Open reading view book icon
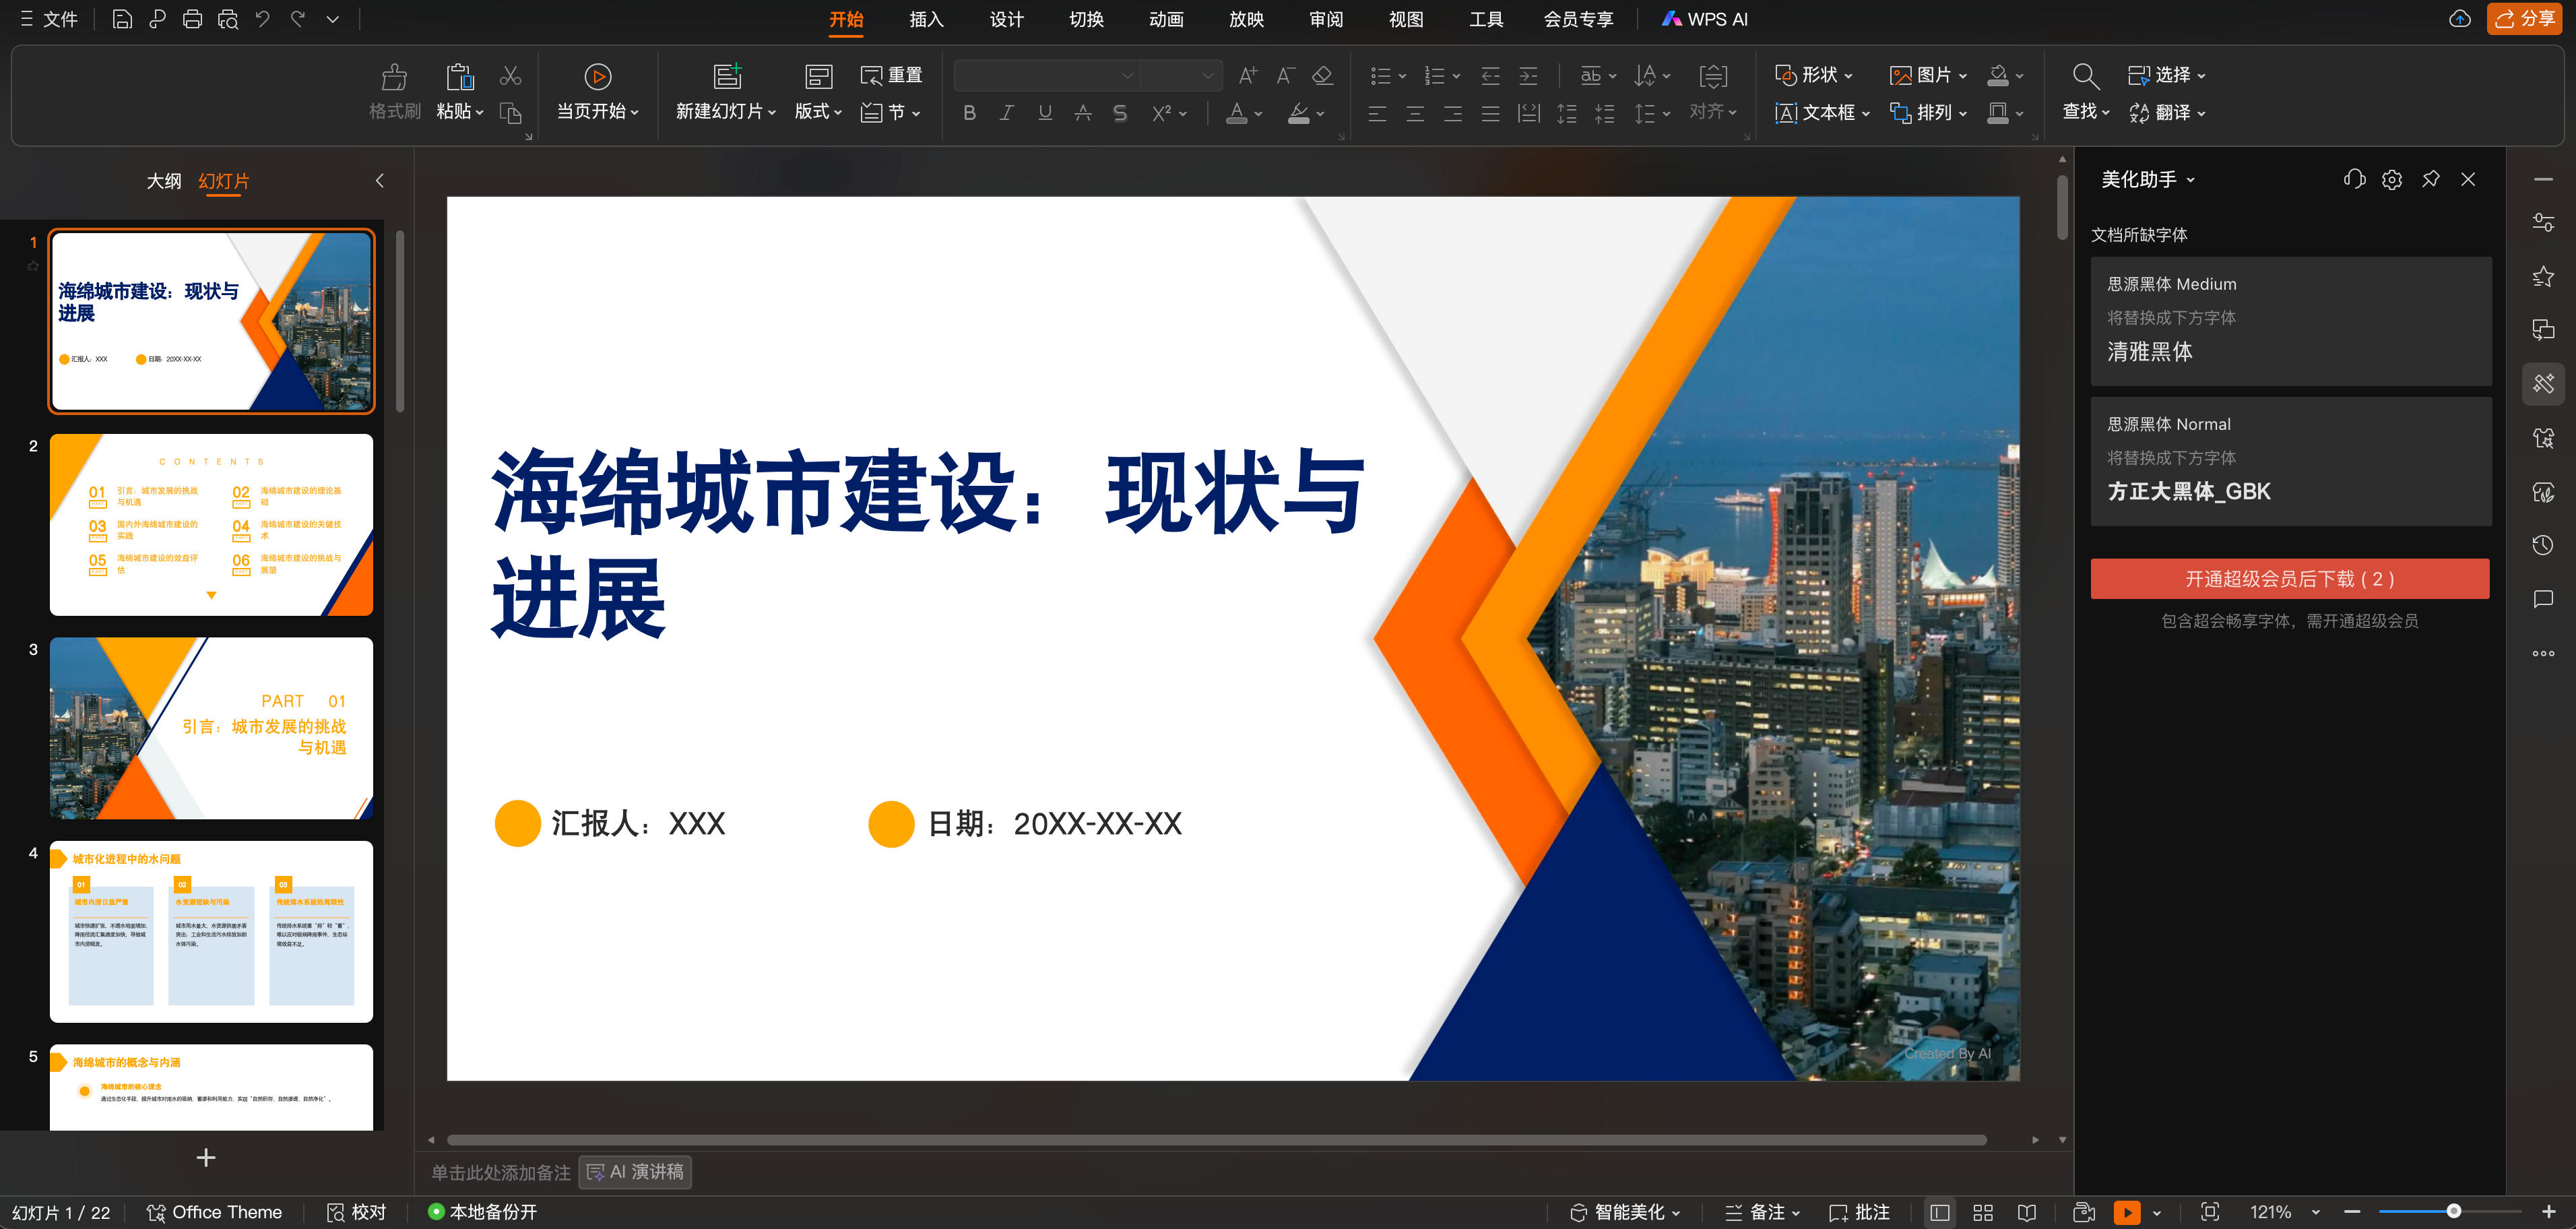Image resolution: width=2576 pixels, height=1229 pixels. tap(2027, 1212)
